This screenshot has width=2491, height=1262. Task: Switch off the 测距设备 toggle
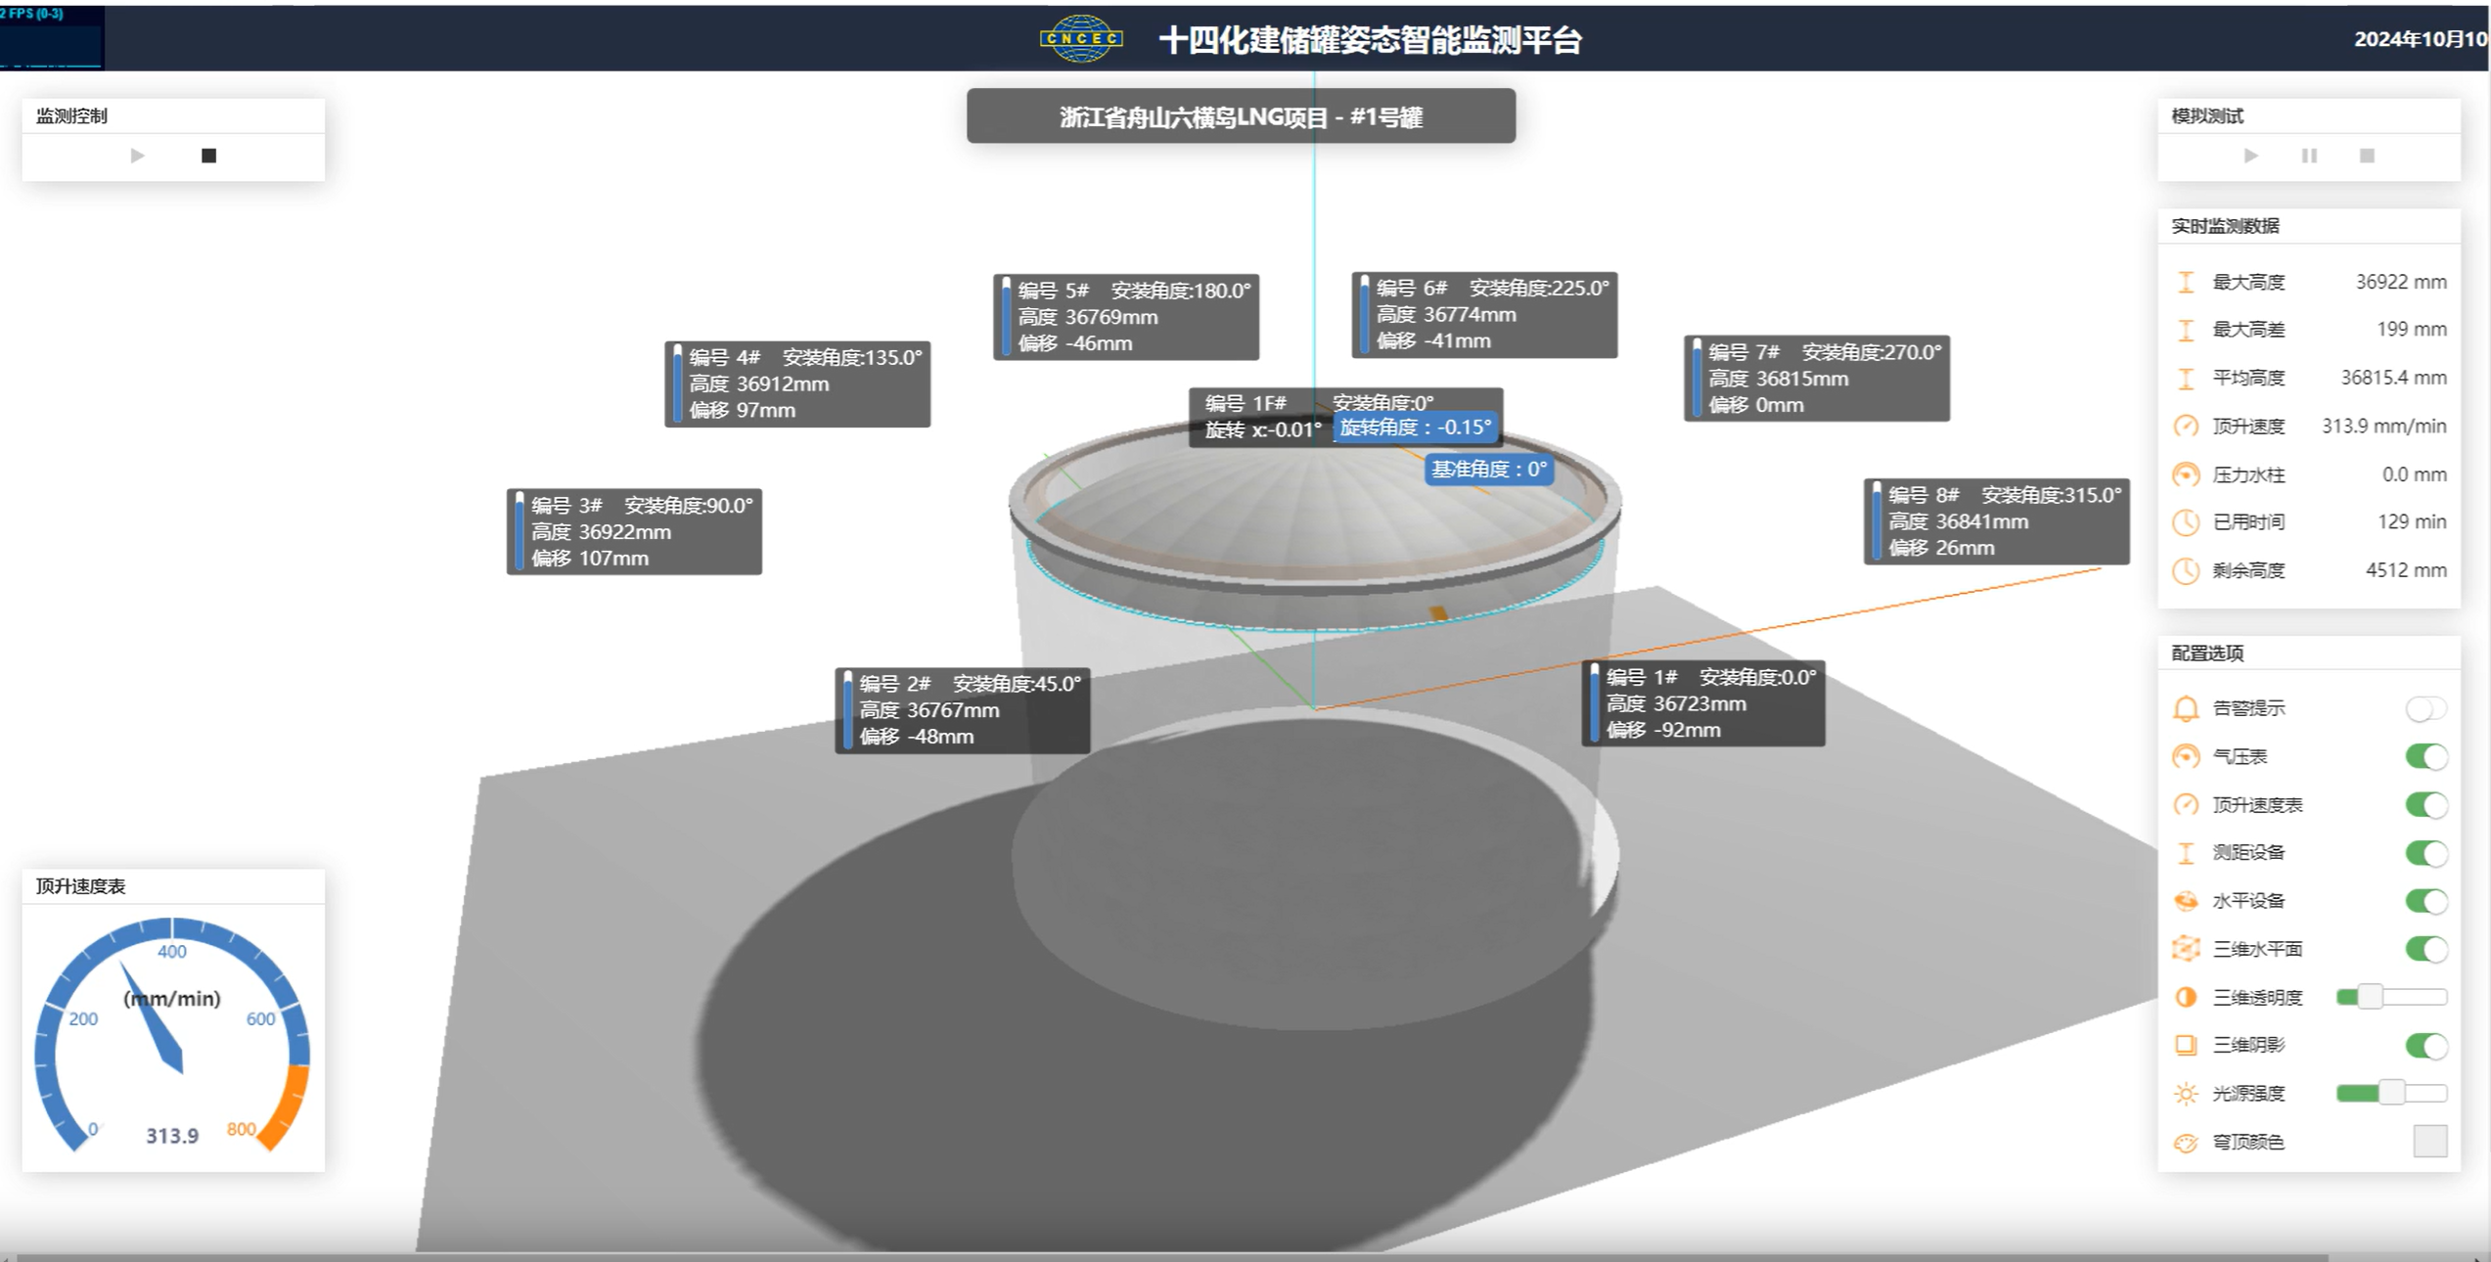[x=2425, y=852]
